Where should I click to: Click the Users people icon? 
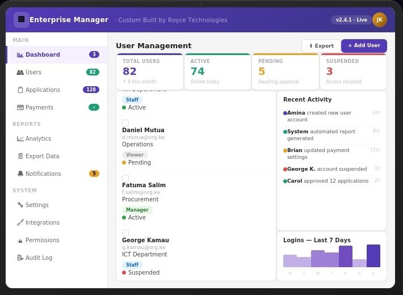coord(20,73)
